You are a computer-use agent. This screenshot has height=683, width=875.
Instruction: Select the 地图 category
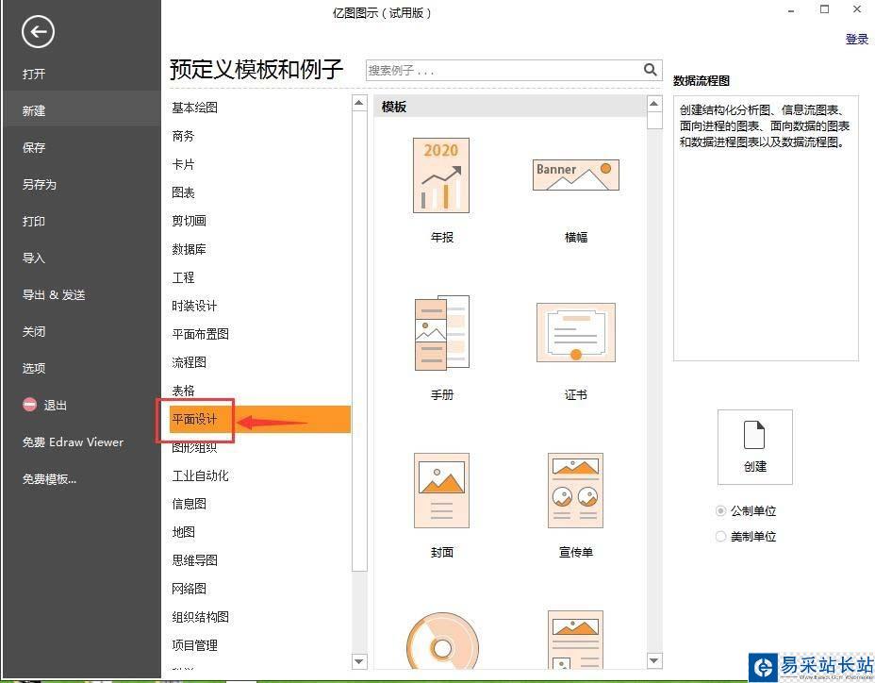(x=183, y=532)
